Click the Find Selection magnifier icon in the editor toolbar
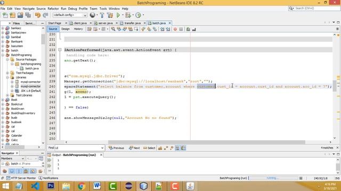Viewport: 341px width, 191px height. point(113,29)
